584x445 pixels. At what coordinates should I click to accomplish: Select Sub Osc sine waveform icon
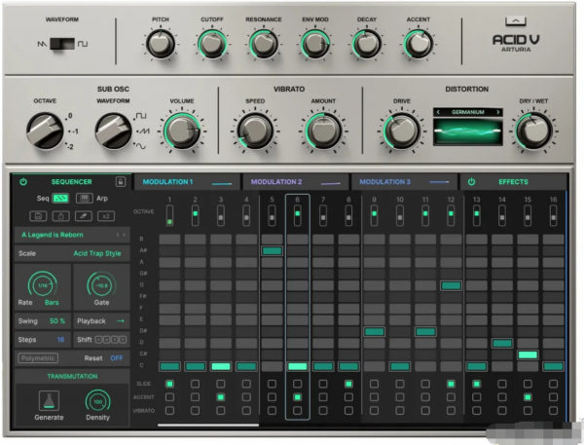pos(141,146)
